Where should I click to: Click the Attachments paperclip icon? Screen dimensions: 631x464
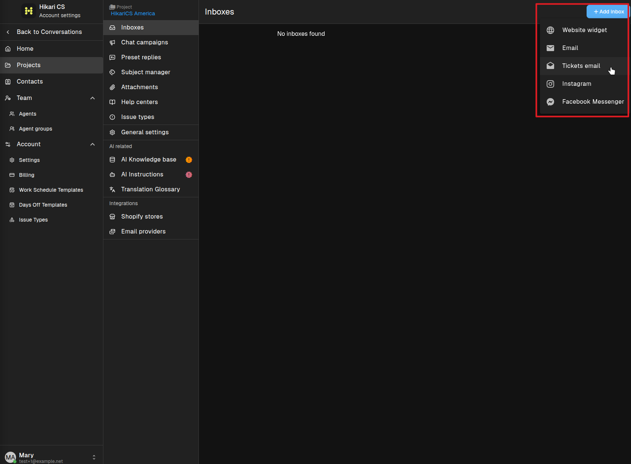point(112,87)
